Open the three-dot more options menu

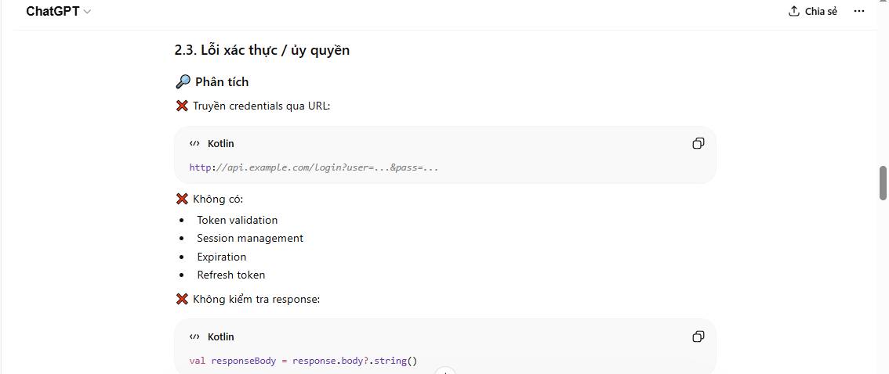tap(859, 12)
